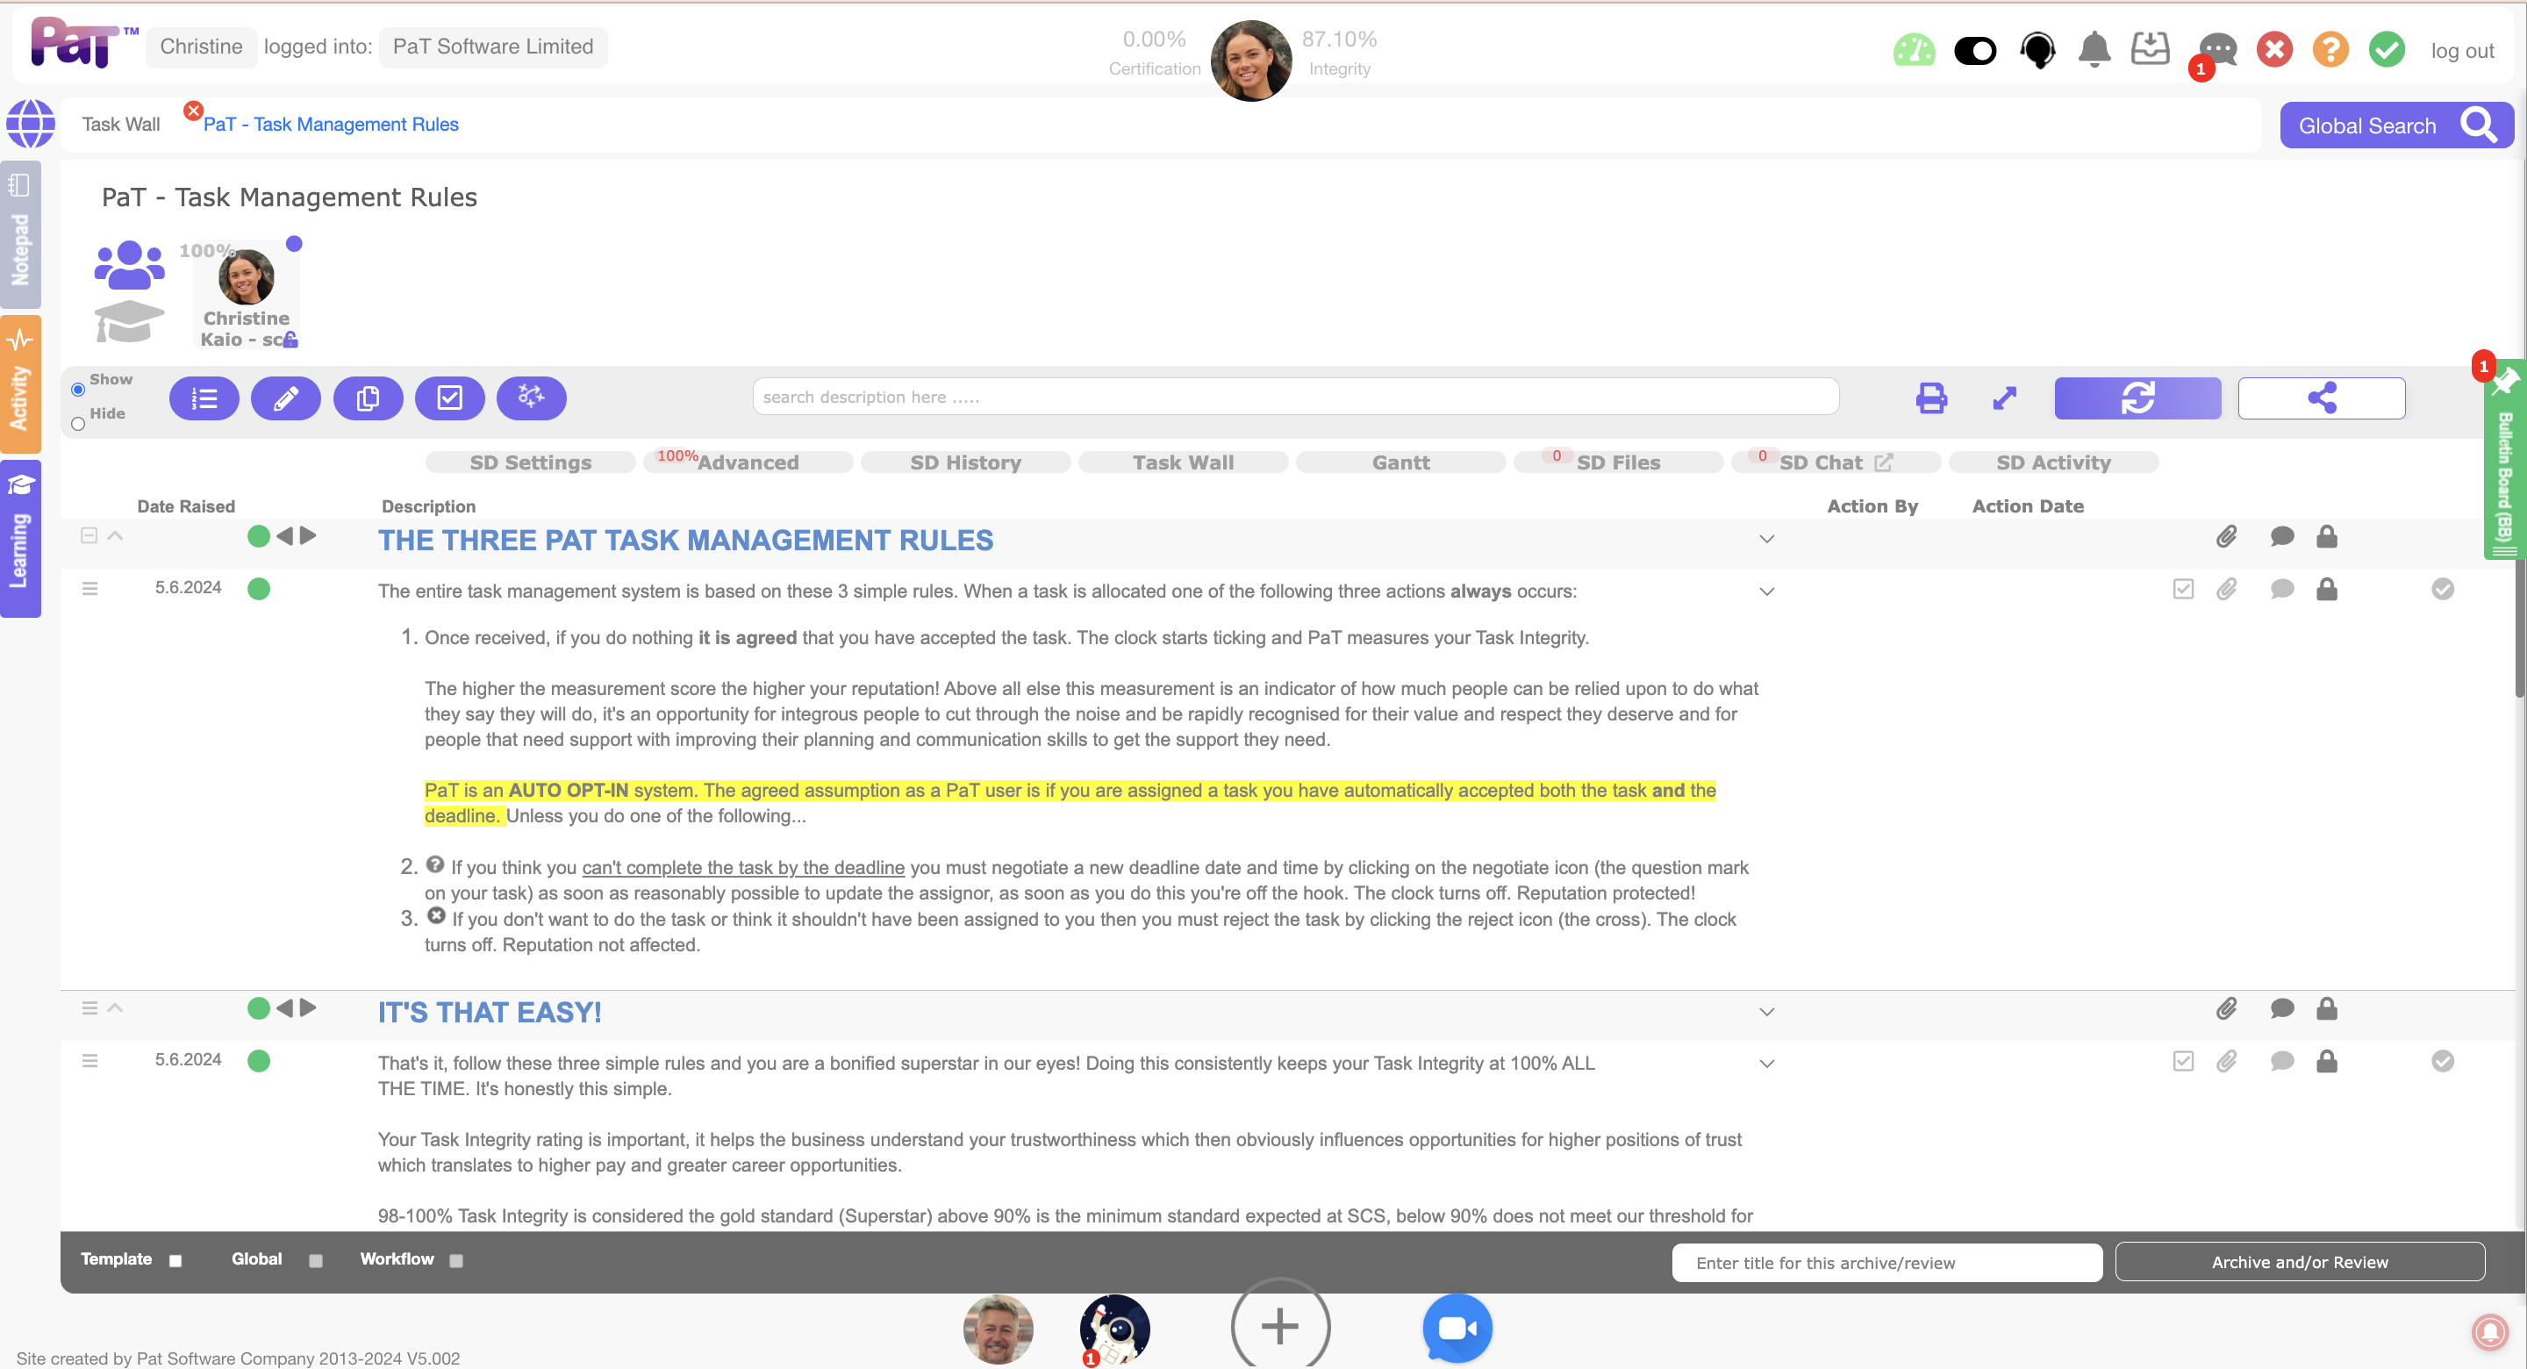Toggle the black switch in header
Image resolution: width=2527 pixels, height=1369 pixels.
[x=1975, y=50]
